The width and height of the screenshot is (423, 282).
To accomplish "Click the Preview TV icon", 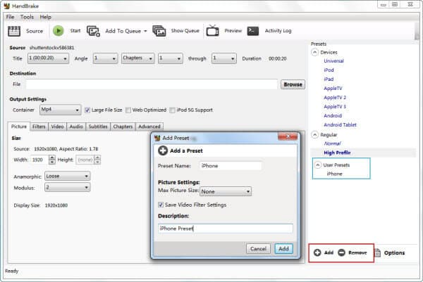I will (x=213, y=31).
